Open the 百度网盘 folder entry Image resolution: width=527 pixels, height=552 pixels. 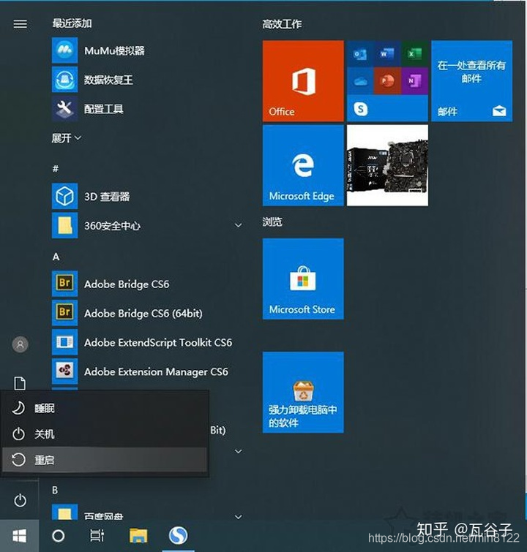[x=148, y=513]
